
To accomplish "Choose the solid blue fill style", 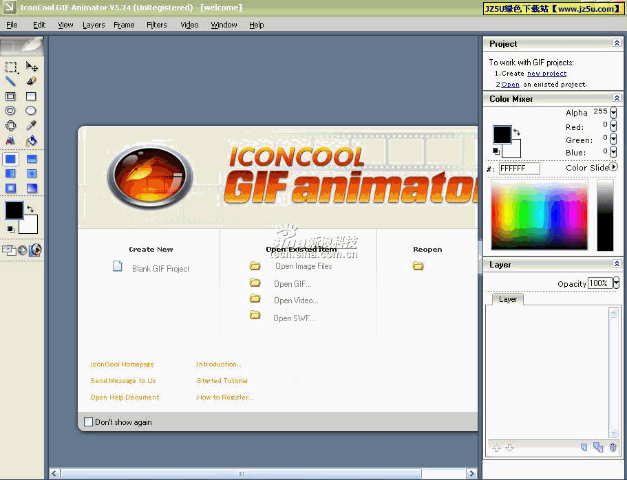I will (10, 159).
